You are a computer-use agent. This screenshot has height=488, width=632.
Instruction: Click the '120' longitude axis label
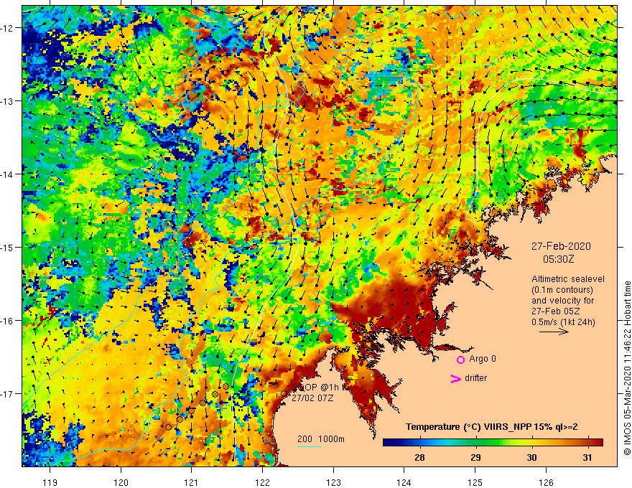pos(121,482)
